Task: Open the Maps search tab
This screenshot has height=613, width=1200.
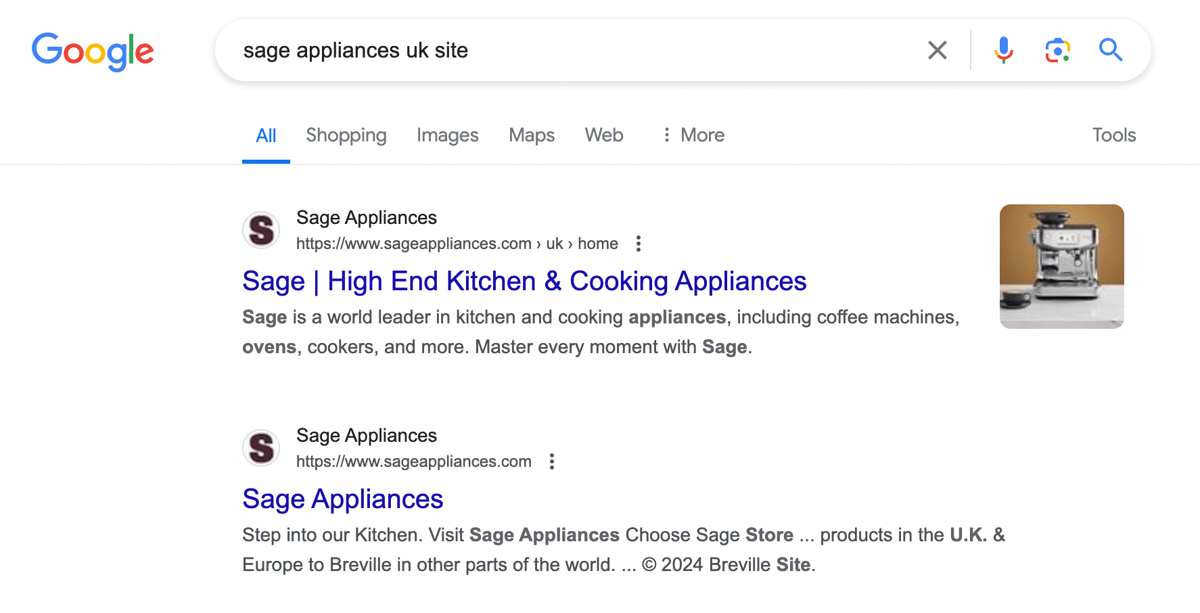Action: (531, 135)
